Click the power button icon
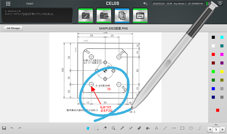227x134 pixels. [220, 4]
